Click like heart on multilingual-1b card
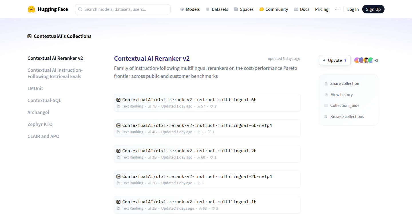This screenshot has height=217, width=412. (213, 208)
